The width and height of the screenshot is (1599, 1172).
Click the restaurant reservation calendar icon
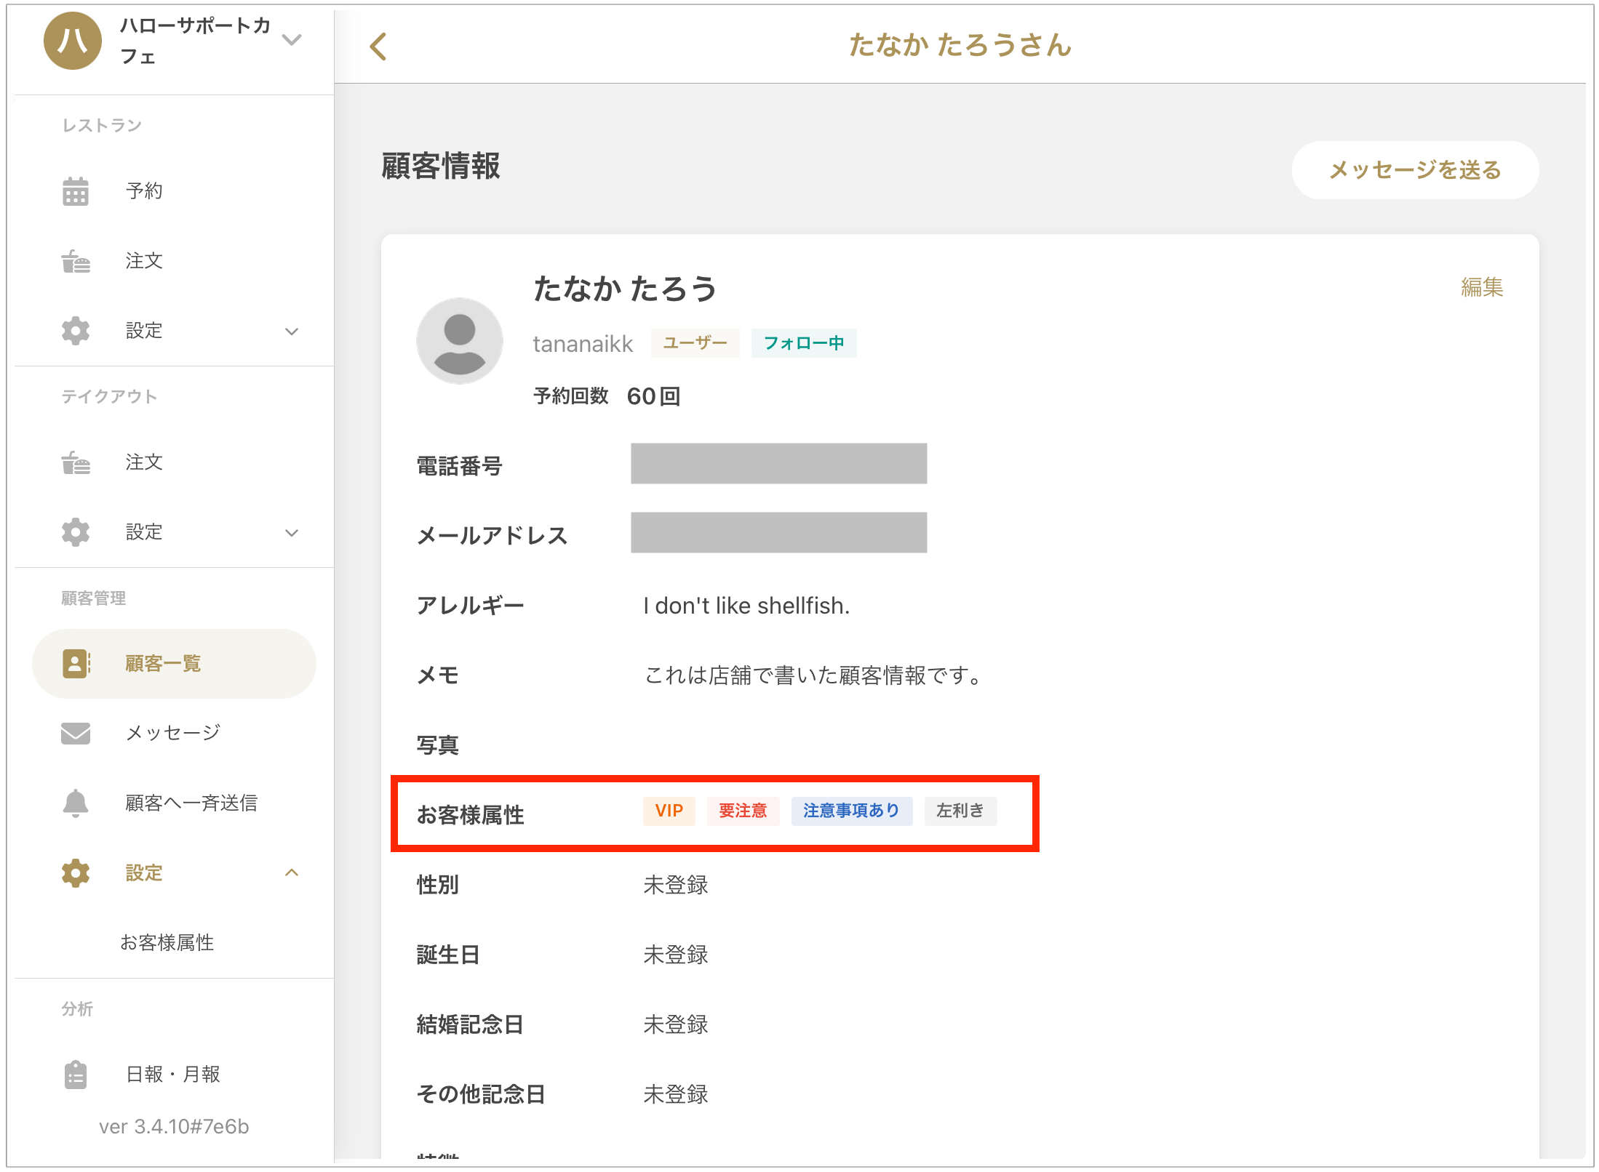[76, 191]
